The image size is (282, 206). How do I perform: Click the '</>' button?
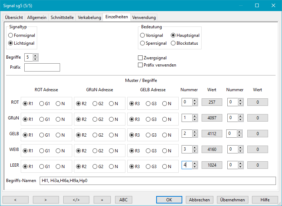click(x=76, y=200)
